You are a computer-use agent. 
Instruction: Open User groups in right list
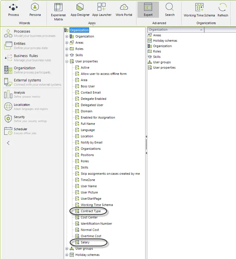tap(162, 62)
